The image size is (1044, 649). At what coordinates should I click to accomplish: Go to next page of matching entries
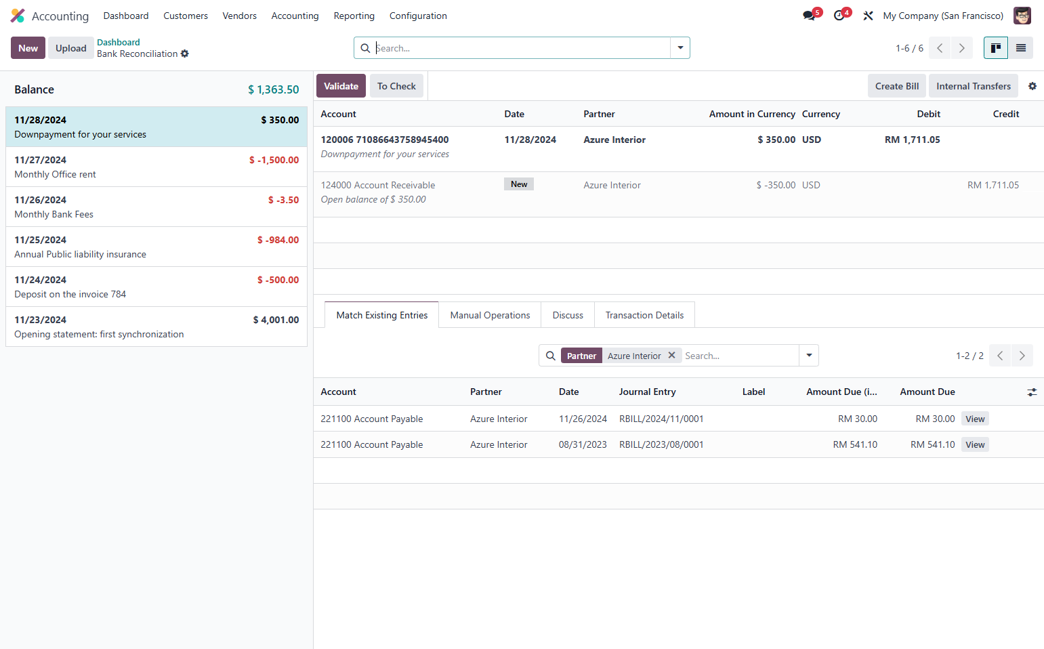1022,356
